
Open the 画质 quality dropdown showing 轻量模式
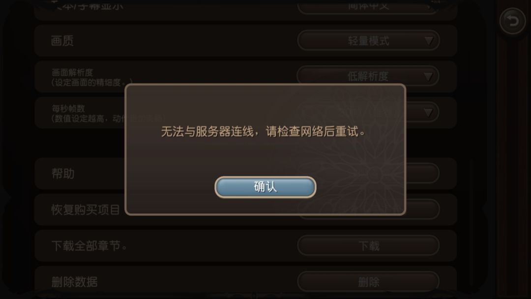368,41
